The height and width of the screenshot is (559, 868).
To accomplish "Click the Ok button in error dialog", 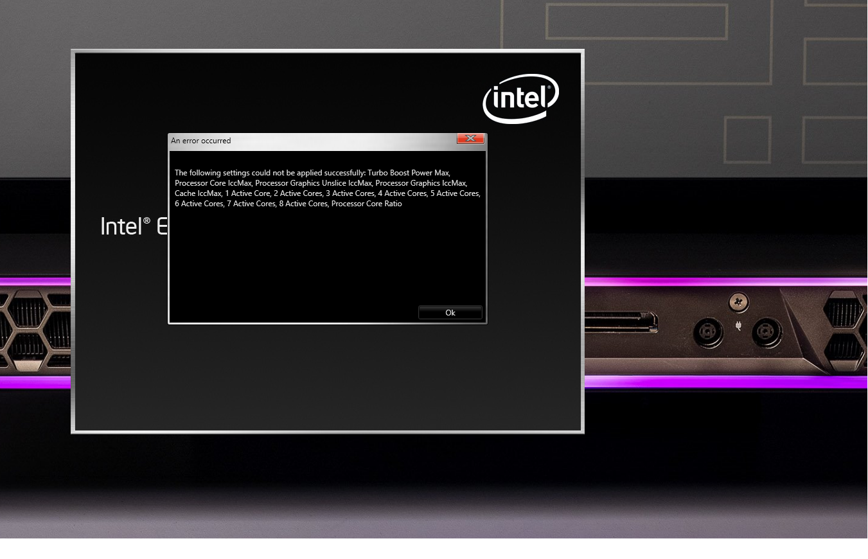I will 450,313.
